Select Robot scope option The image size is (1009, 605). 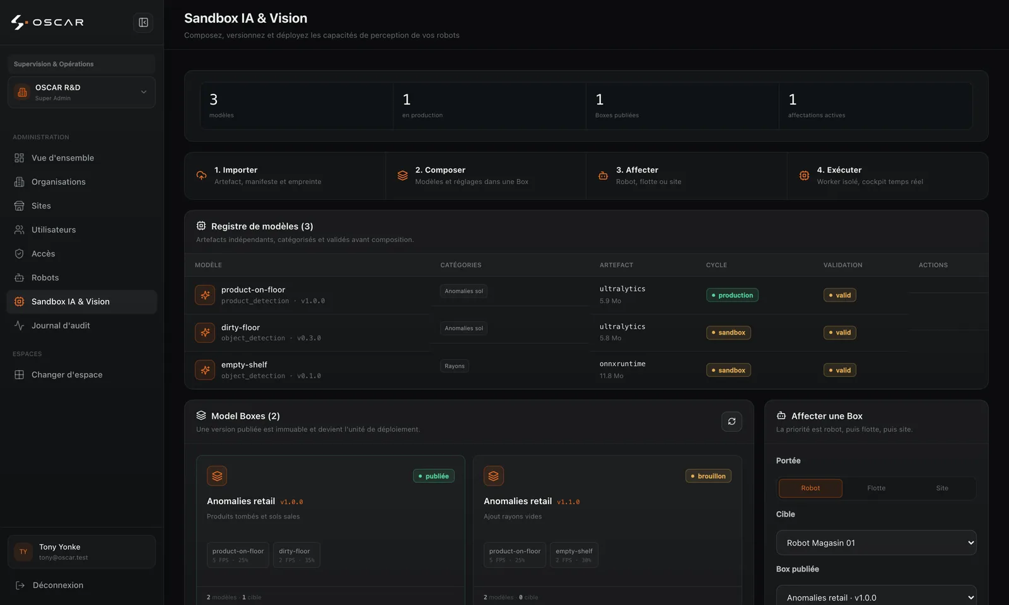[810, 488]
